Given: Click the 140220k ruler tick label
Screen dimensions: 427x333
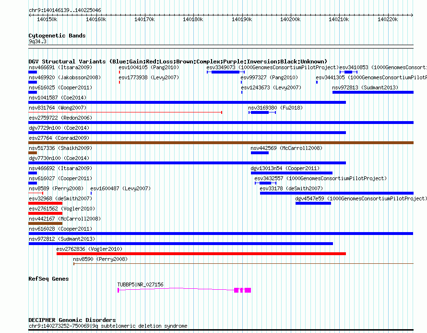Looking at the screenshot, I should 388,19.
